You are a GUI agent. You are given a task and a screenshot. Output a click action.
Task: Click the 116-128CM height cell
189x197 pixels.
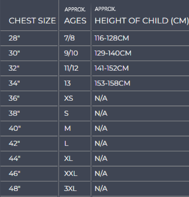112,38
